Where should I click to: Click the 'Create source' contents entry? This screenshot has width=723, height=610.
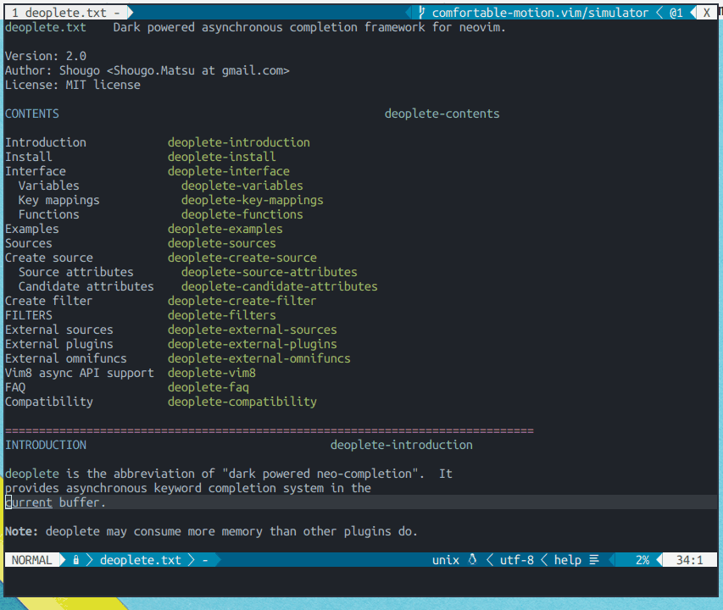(49, 258)
